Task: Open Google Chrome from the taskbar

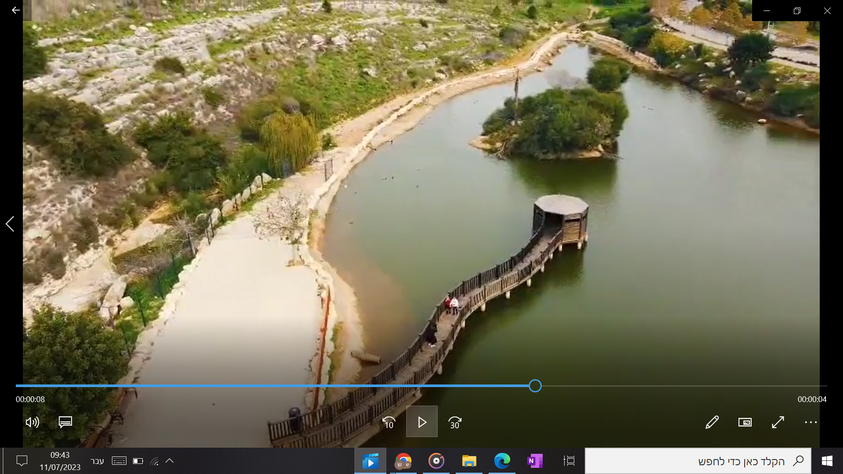Action: (x=403, y=461)
